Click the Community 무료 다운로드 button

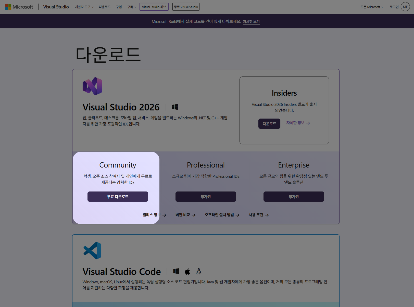click(118, 197)
